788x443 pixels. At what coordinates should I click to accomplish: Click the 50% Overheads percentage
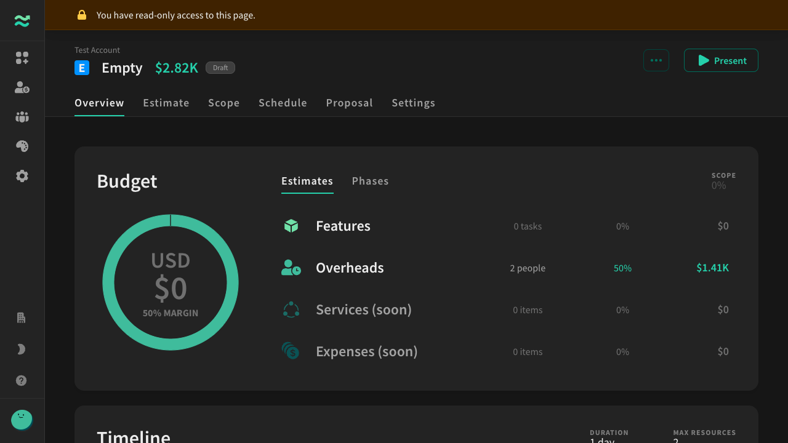(x=622, y=268)
